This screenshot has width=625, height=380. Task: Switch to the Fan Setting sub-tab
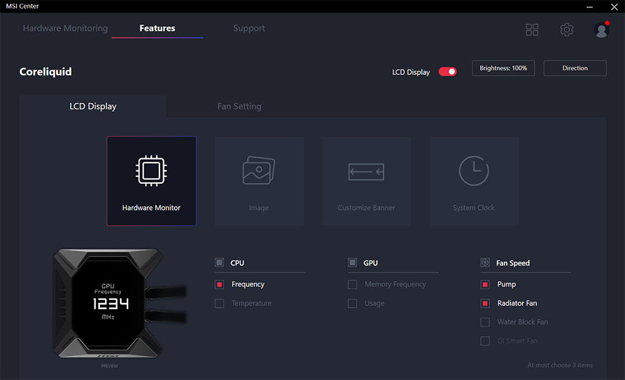click(x=239, y=106)
